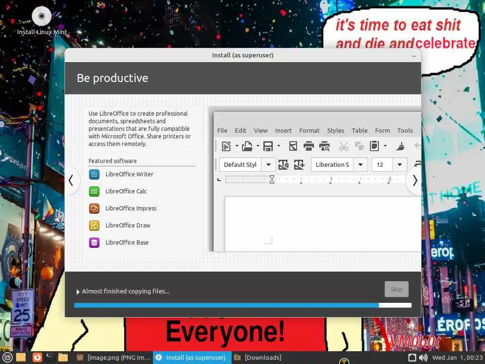Launch the Terminal from the panel

(50, 357)
